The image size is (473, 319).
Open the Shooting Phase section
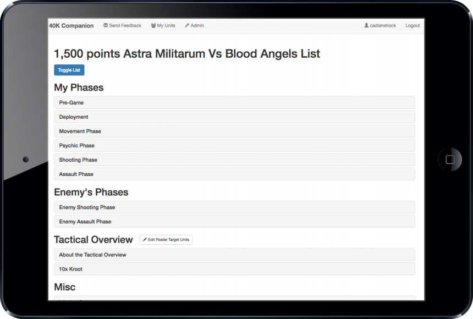234,159
